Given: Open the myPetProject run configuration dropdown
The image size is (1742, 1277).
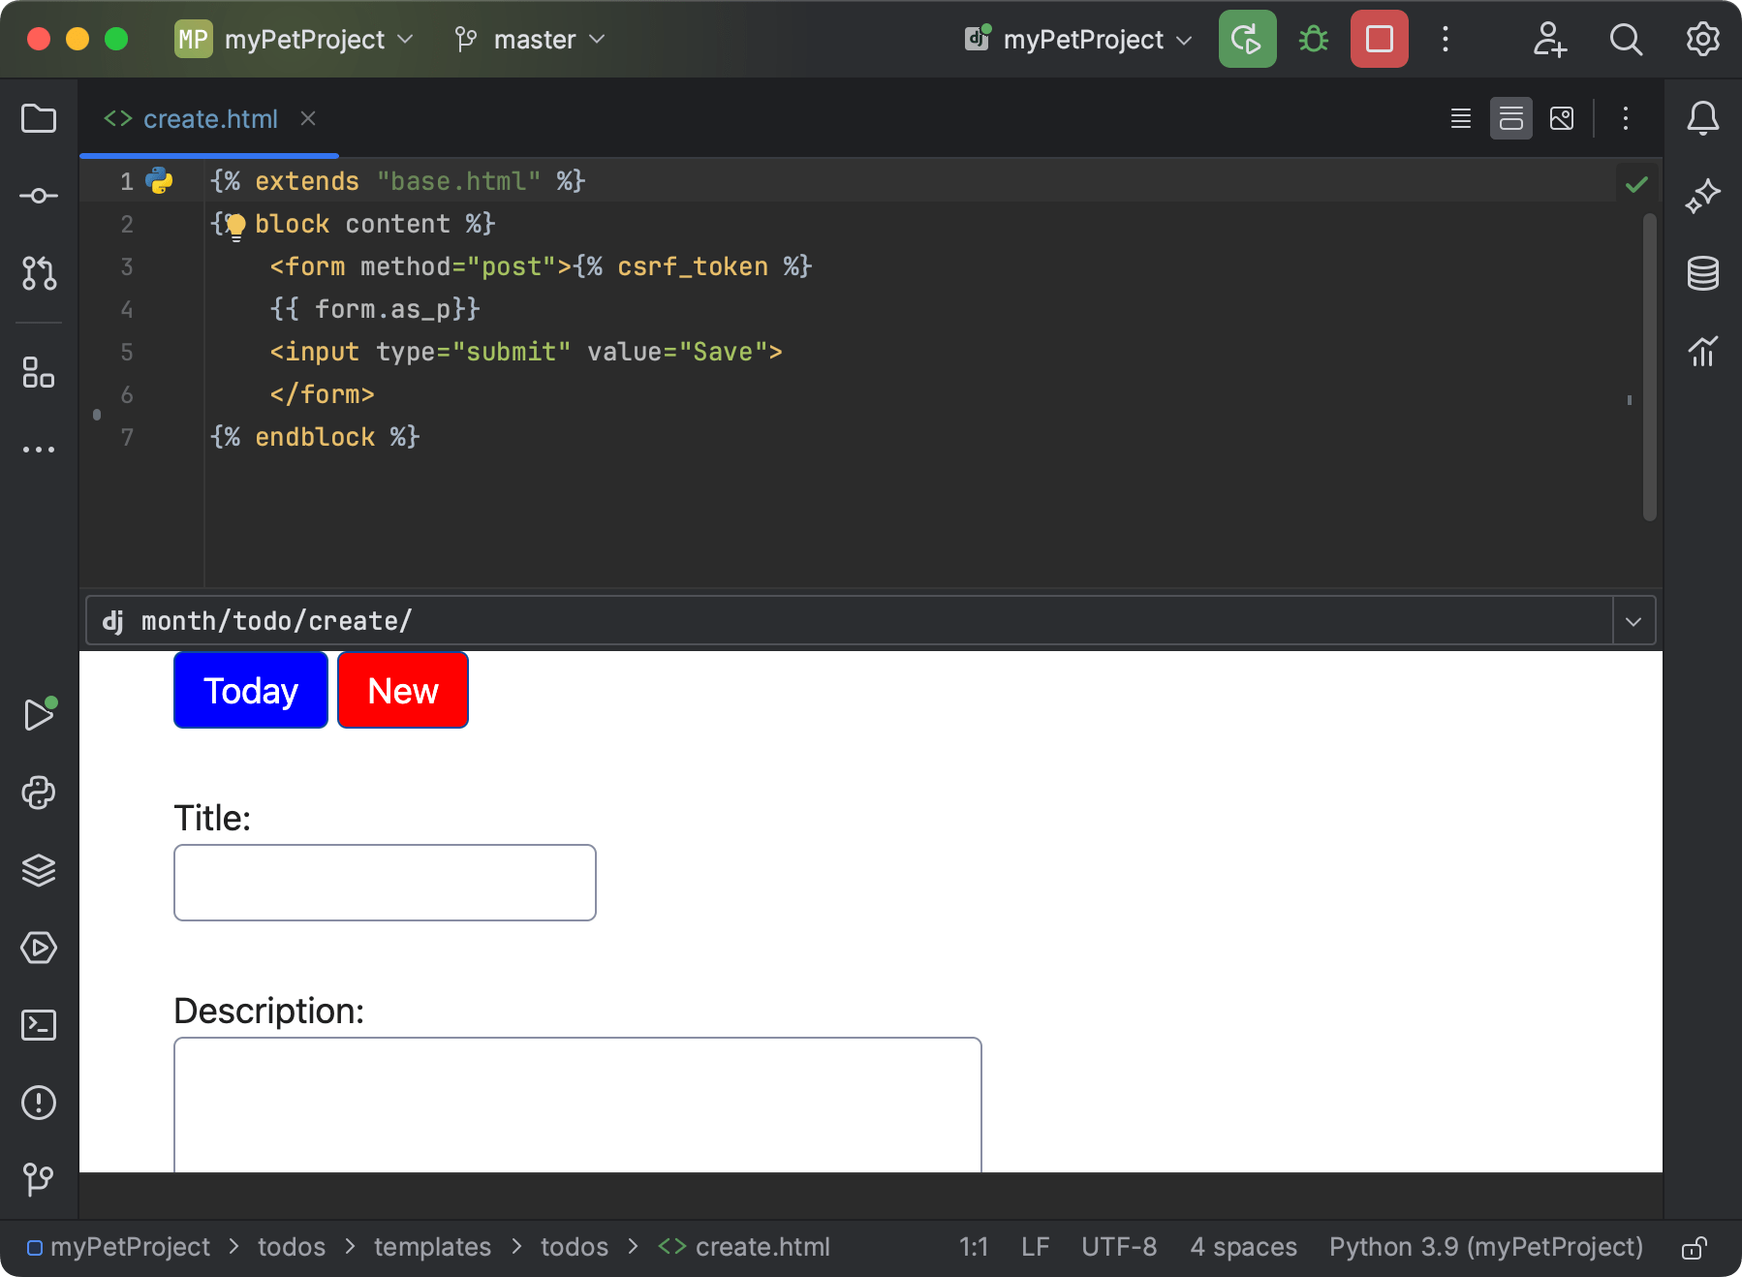Looking at the screenshot, I should (1077, 40).
